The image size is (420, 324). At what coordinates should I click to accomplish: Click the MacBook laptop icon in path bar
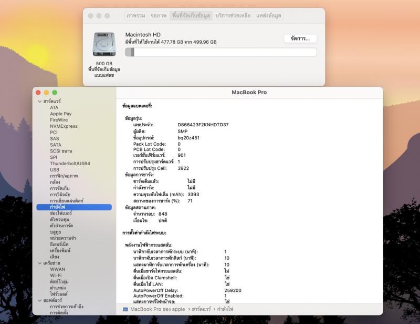pyautogui.click(x=125, y=309)
